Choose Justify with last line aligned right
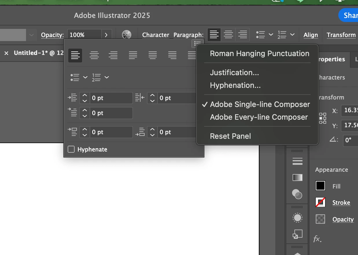This screenshot has width=358, height=255. 172,55
